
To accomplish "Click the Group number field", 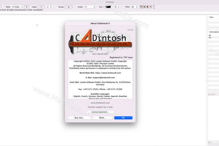I will [x=68, y=7].
